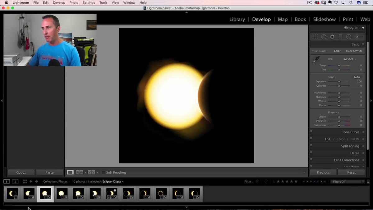Open the Apple menu
Screen dimensions: 373x210
tap(6, 2)
